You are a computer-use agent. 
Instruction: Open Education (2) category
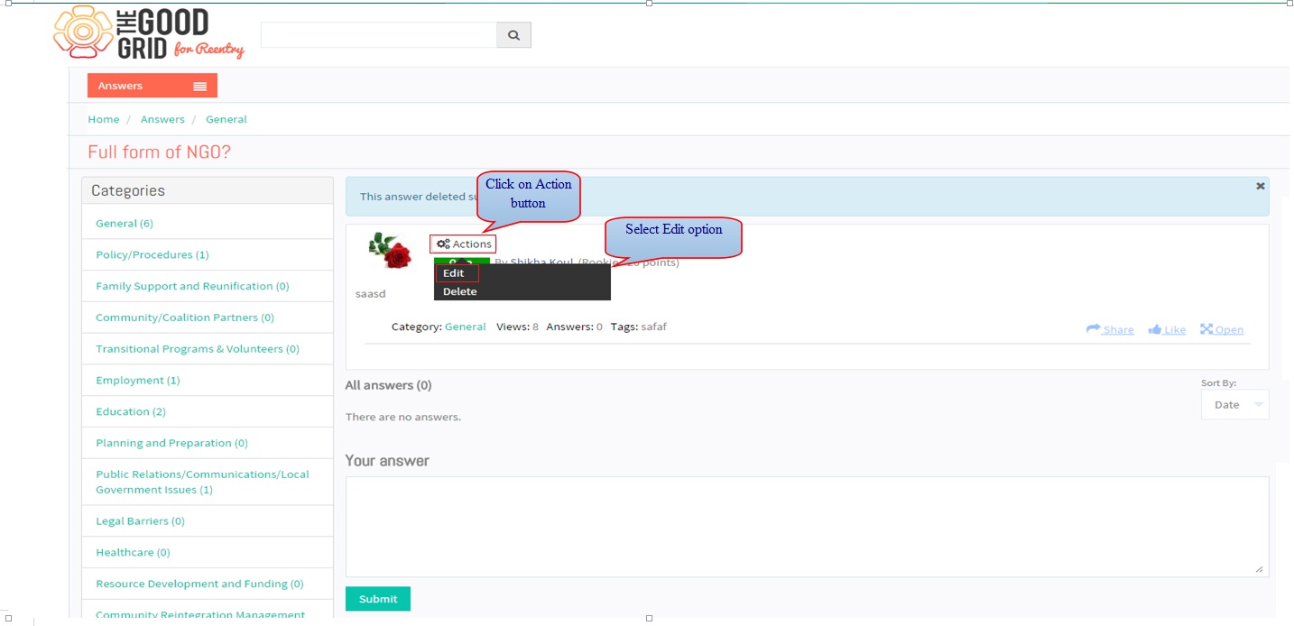[x=131, y=411]
